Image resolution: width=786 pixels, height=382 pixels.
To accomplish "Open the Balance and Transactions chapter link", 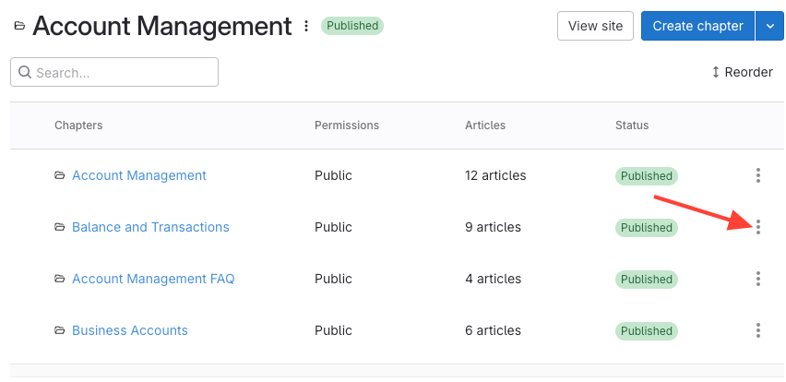I will coord(150,227).
